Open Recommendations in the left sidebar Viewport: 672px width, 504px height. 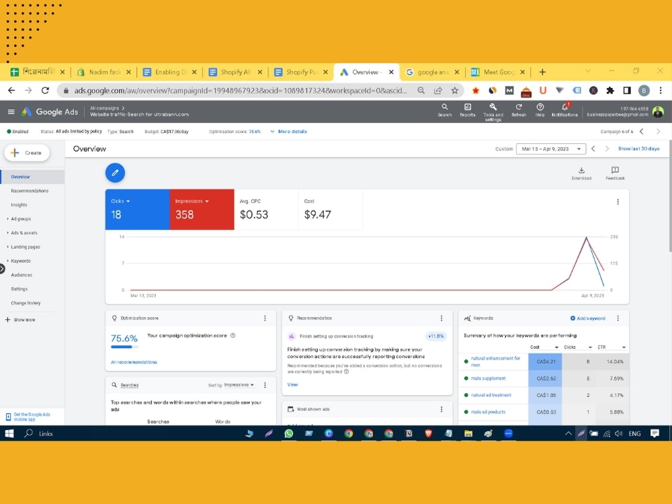click(x=30, y=191)
